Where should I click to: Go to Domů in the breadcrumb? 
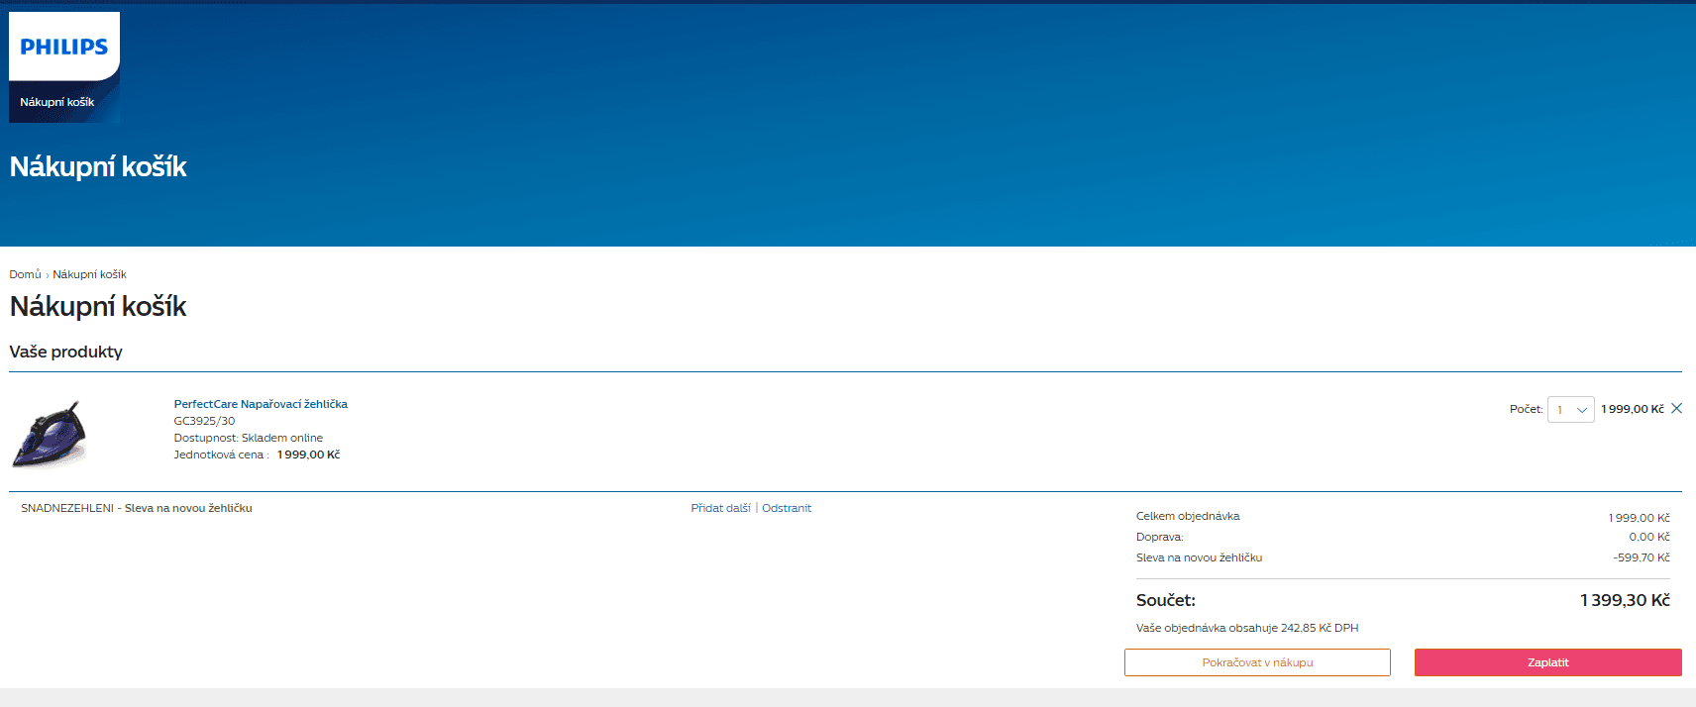point(26,274)
